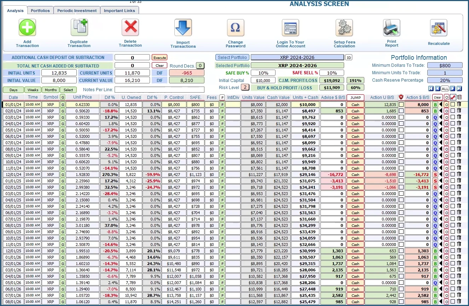Open Change Password omega icon
Image resolution: width=469 pixels, height=306 pixels.
click(235, 28)
